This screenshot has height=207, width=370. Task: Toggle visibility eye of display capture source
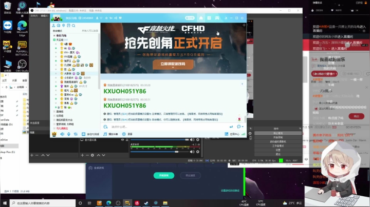122,140
